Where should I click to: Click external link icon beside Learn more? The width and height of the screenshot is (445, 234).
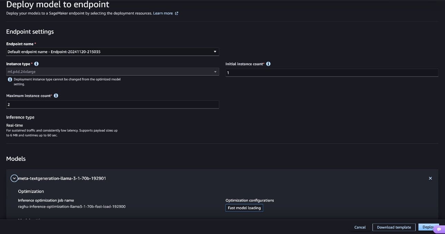[177, 13]
